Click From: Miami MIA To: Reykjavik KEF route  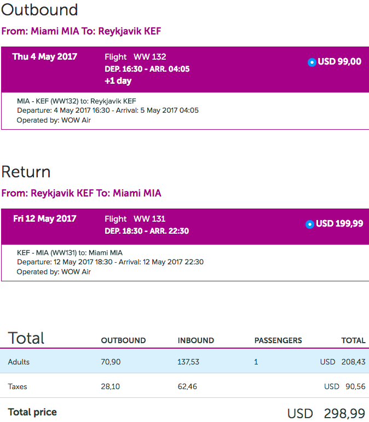point(81,31)
